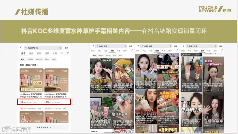Select 全部 chip under the active 视频 tab
The image size is (238, 134).
(x=94, y=56)
